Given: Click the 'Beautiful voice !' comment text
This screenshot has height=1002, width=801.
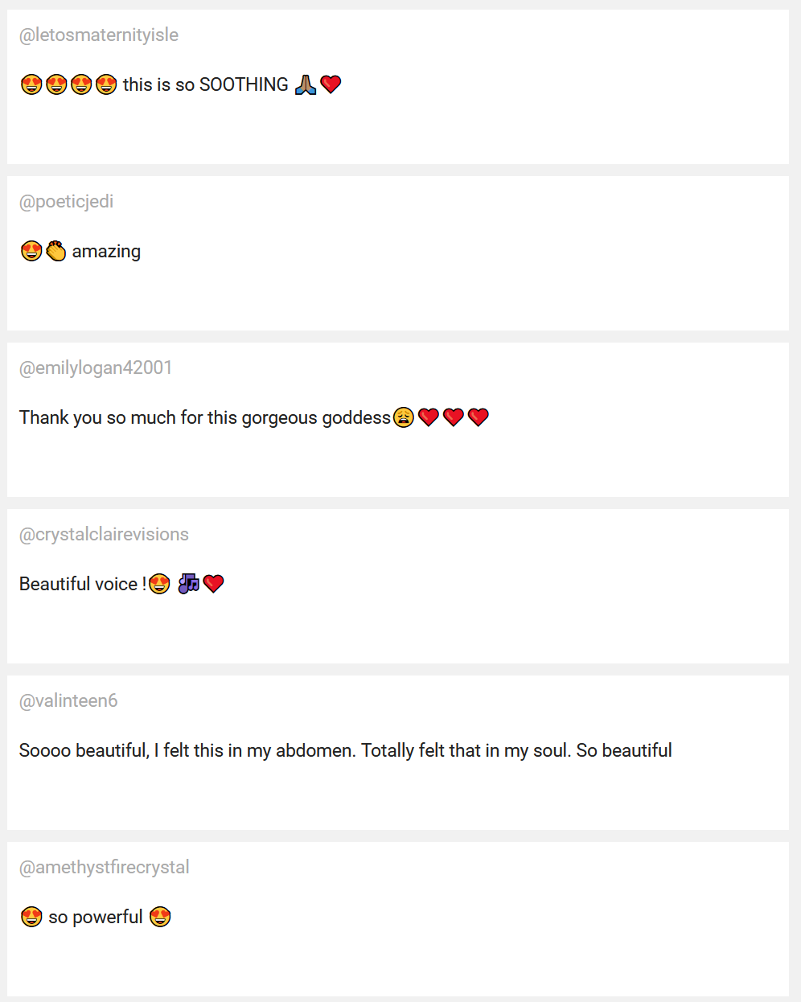Looking at the screenshot, I should [83, 584].
